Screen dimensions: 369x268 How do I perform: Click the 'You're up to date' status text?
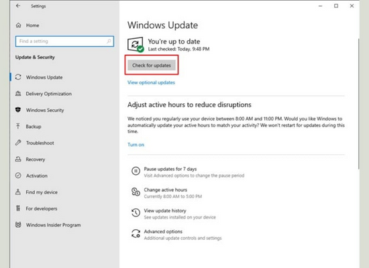pyautogui.click(x=174, y=42)
